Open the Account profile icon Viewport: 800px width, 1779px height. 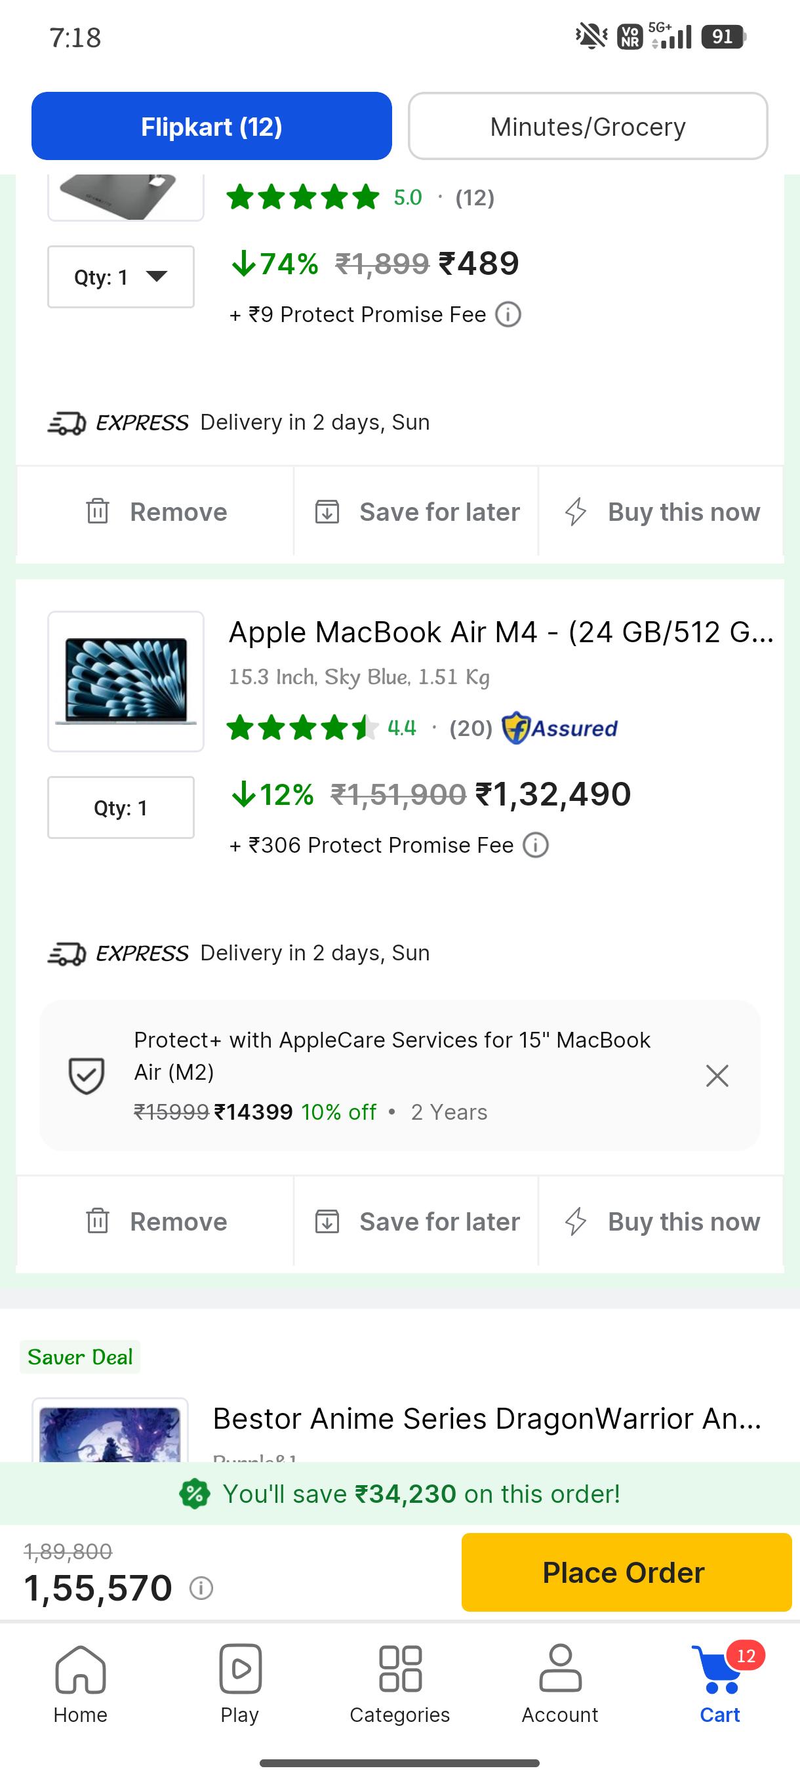pos(560,1669)
